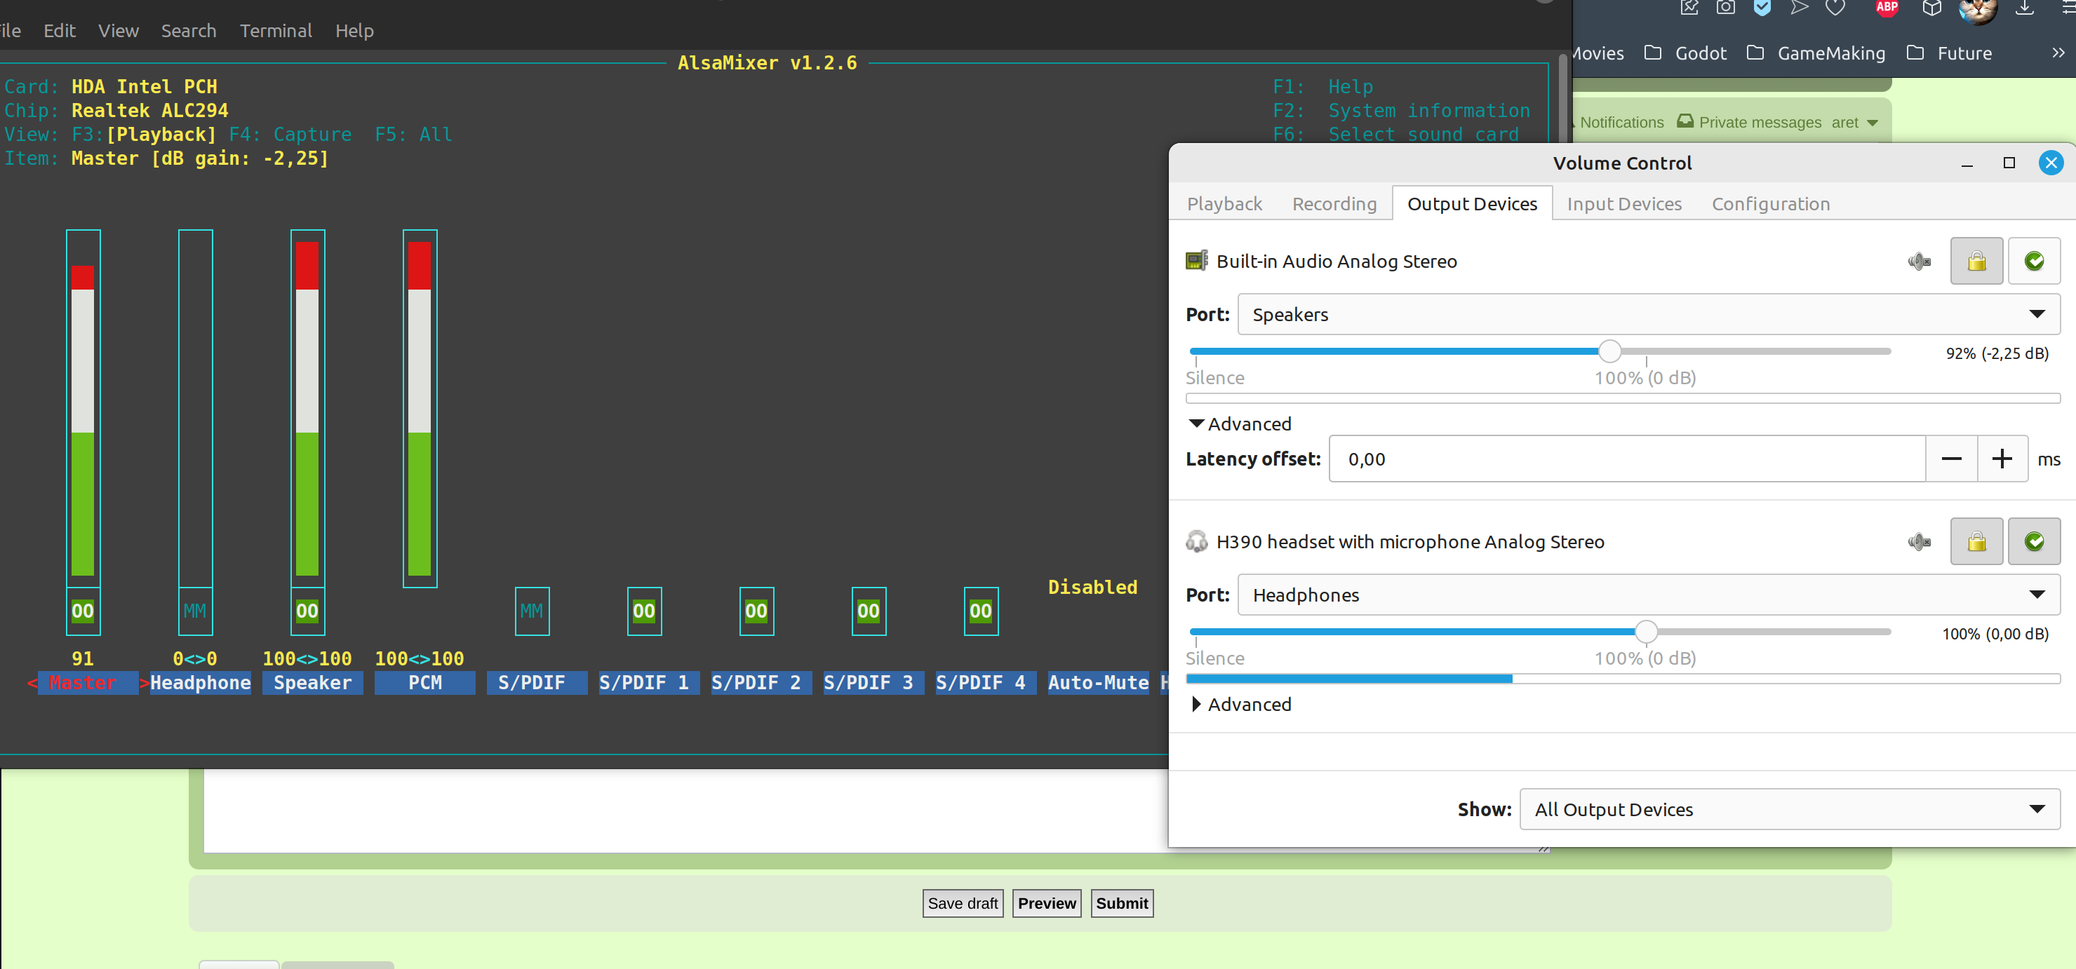Mute the H390 headset output
The image size is (2076, 969).
click(x=1919, y=541)
